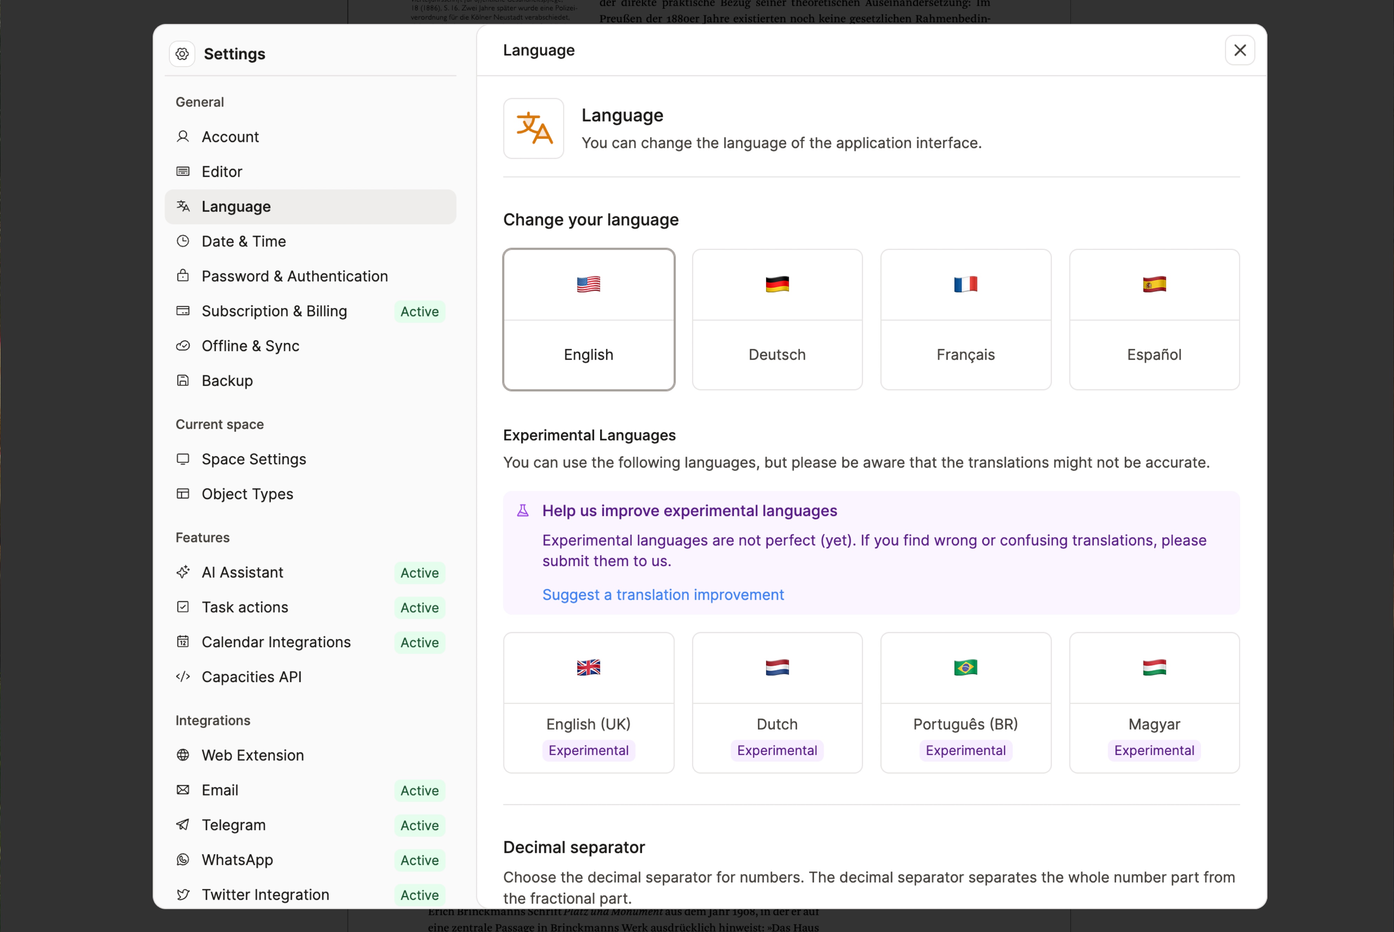Open Editor settings
The width and height of the screenshot is (1394, 932).
tap(310, 171)
